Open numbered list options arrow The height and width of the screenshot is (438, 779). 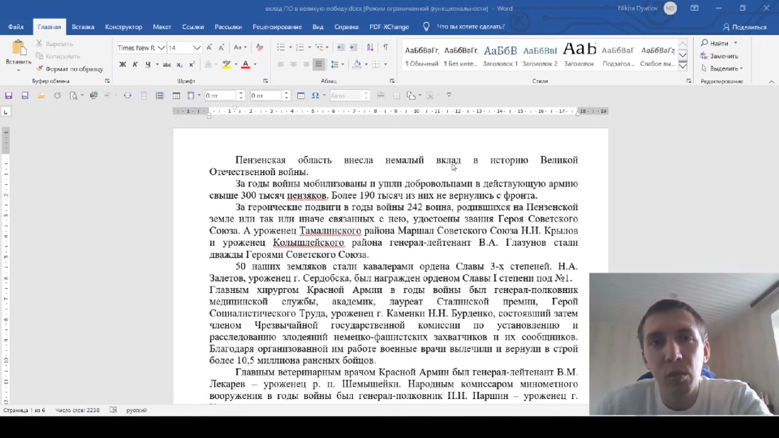tap(310, 48)
